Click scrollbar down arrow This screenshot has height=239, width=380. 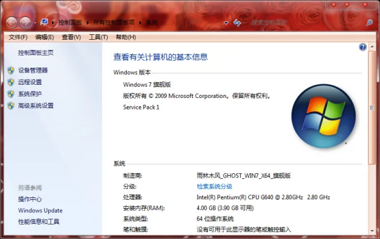pos(372,231)
